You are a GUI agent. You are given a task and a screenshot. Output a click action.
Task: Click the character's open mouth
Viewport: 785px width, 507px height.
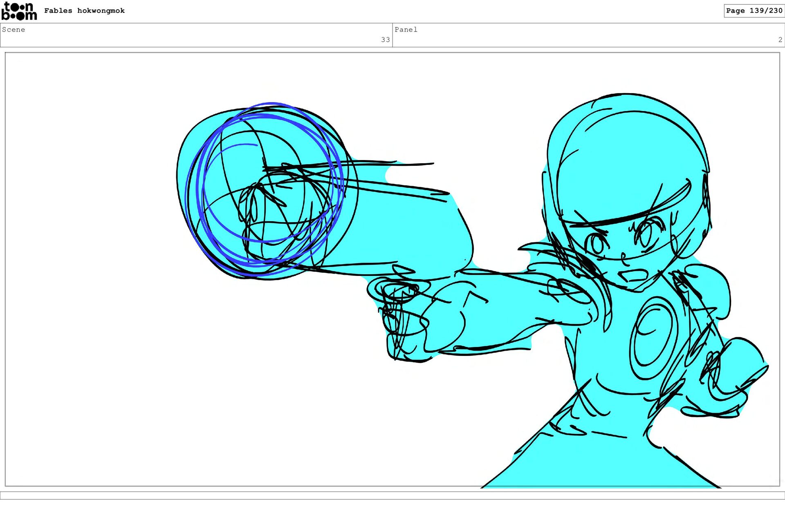pyautogui.click(x=634, y=275)
